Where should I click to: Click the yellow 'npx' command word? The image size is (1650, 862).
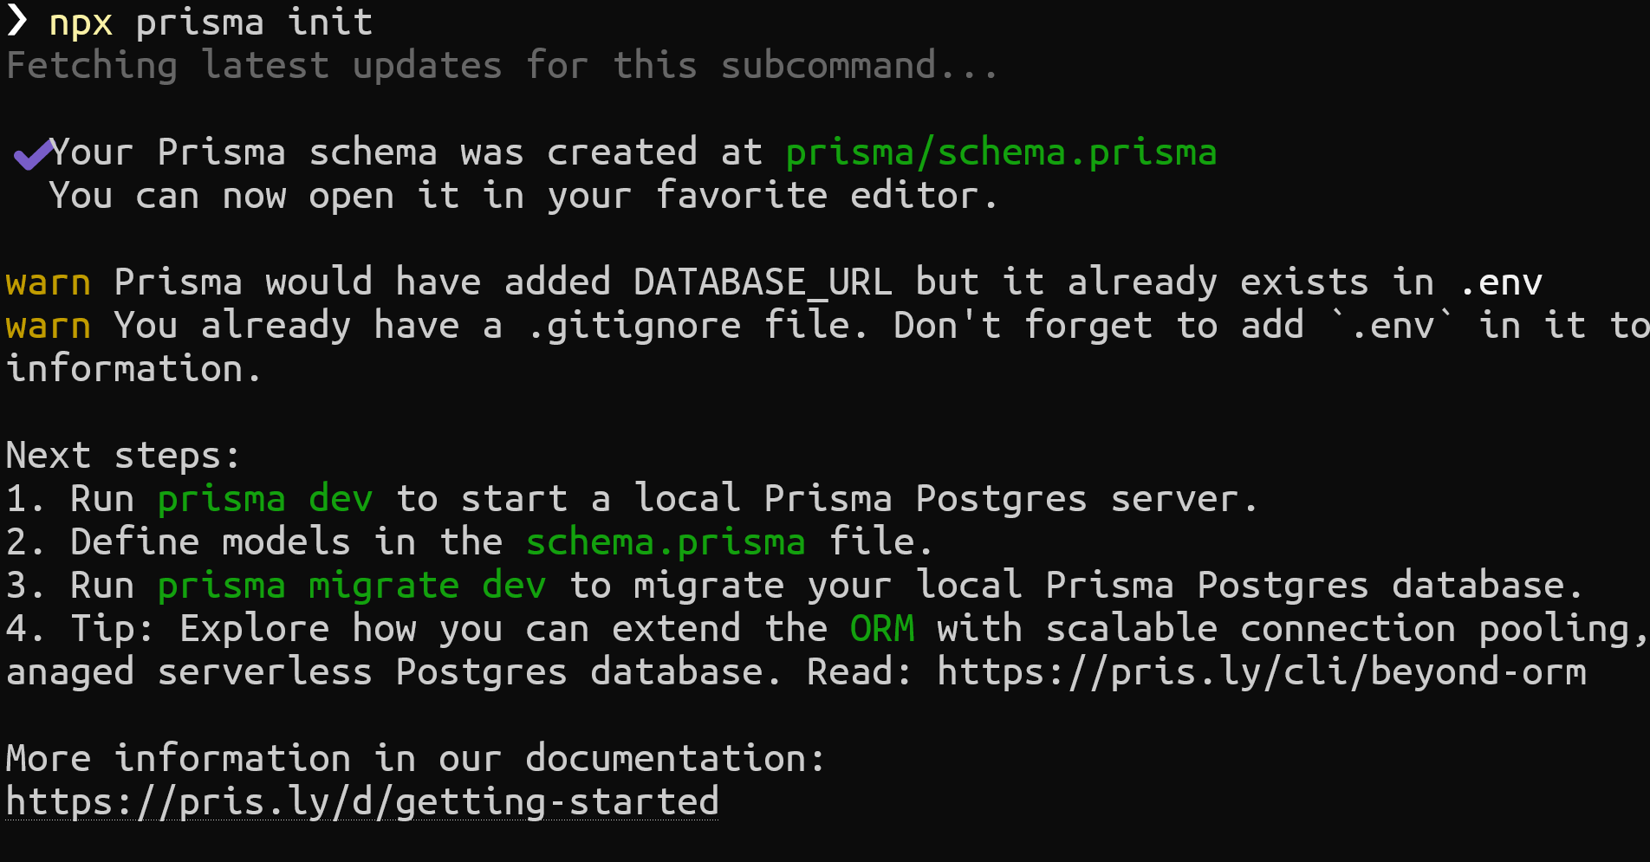(x=81, y=23)
